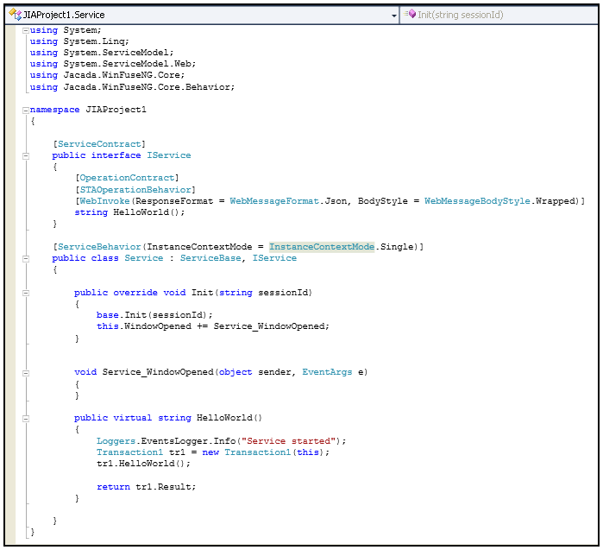Viewport: 603px width, 550px height.
Task: Open the Init(string sessionId) member dropdown
Action: tap(499, 15)
